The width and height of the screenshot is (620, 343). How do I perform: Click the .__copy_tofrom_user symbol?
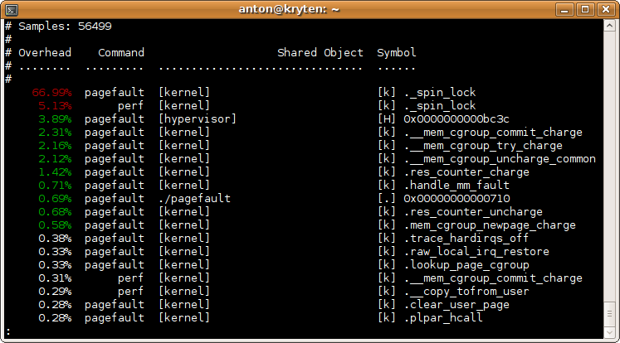click(466, 291)
